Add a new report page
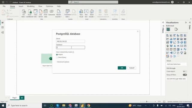Image resolution: width=192 pixels, height=108 pixels. 22,98
